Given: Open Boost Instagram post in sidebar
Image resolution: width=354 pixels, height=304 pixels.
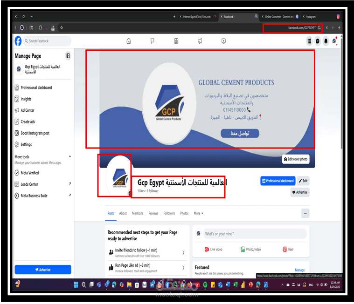Looking at the screenshot, I should click(x=35, y=133).
